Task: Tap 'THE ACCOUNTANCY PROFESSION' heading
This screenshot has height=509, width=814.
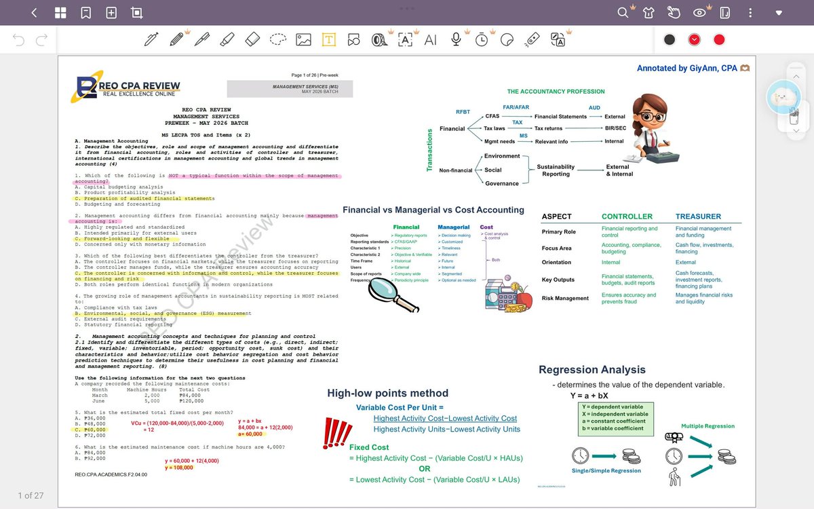Action: pyautogui.click(x=556, y=92)
